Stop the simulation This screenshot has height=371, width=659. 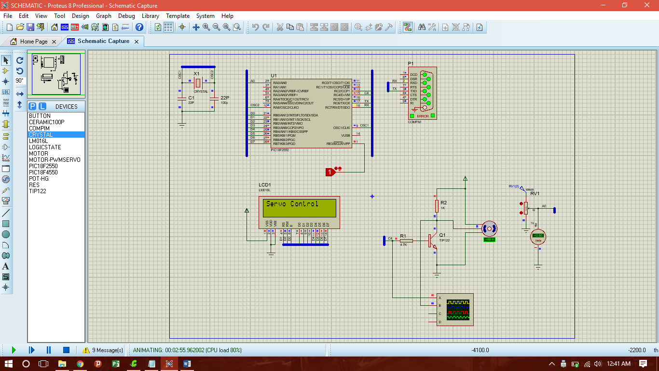[67, 350]
